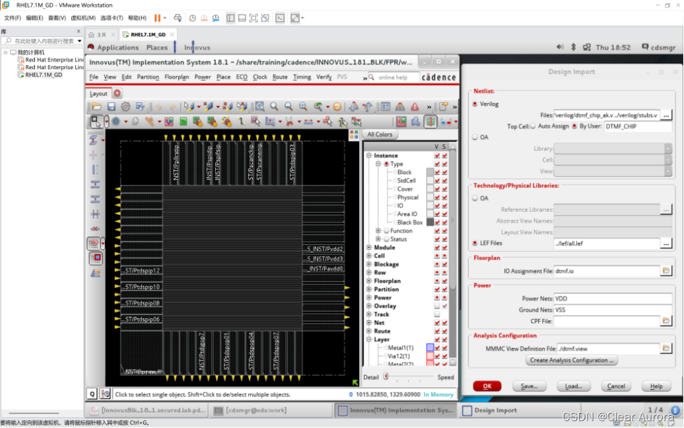The height and width of the screenshot is (428, 684).
Task: Click the hierarchy down arrow icon
Action: [354, 106]
